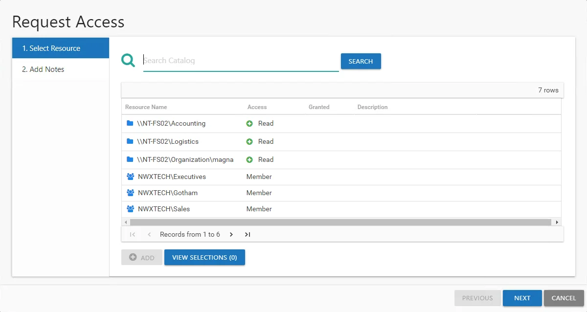Click Member text in Sales row

point(259,209)
